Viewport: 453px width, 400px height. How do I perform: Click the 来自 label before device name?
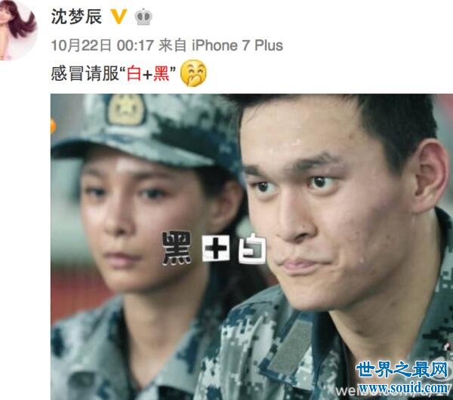point(172,45)
